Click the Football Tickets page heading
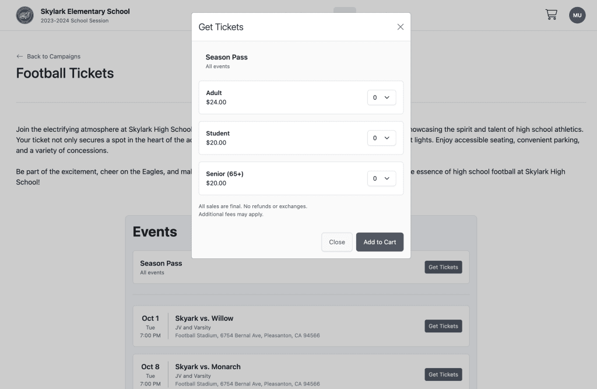The image size is (597, 389). pos(65,73)
